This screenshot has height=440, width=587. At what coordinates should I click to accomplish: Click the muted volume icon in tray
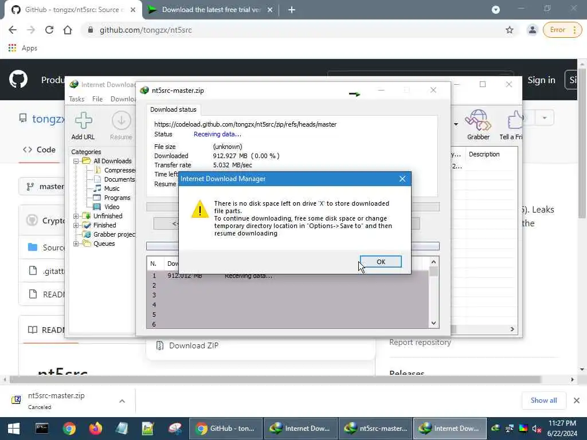tap(537, 429)
